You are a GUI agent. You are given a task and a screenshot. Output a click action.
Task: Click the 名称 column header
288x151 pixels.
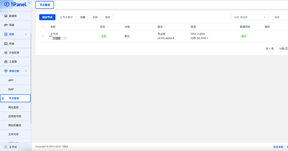tap(53, 27)
